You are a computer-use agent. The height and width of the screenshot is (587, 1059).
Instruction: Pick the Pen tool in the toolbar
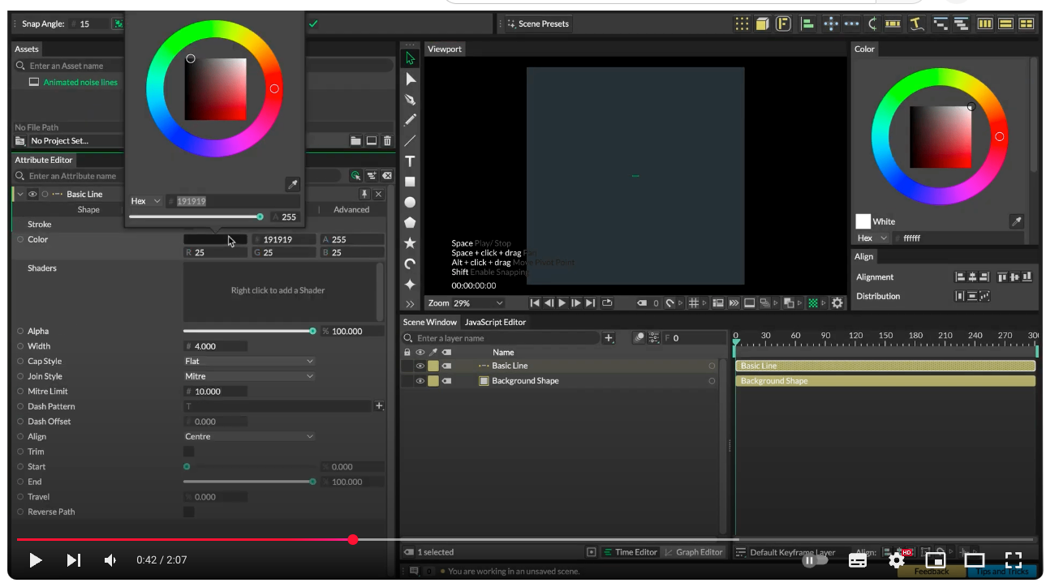411,99
